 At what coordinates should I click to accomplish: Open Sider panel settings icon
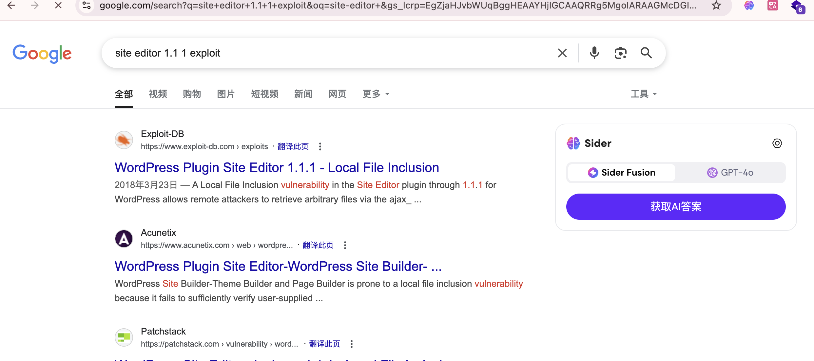[x=777, y=143]
